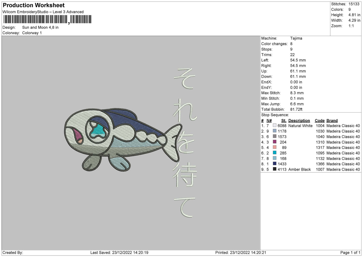
Task: Click the 'Printed: 23/12/2022 14:20:21' footer
Action: (241, 252)
